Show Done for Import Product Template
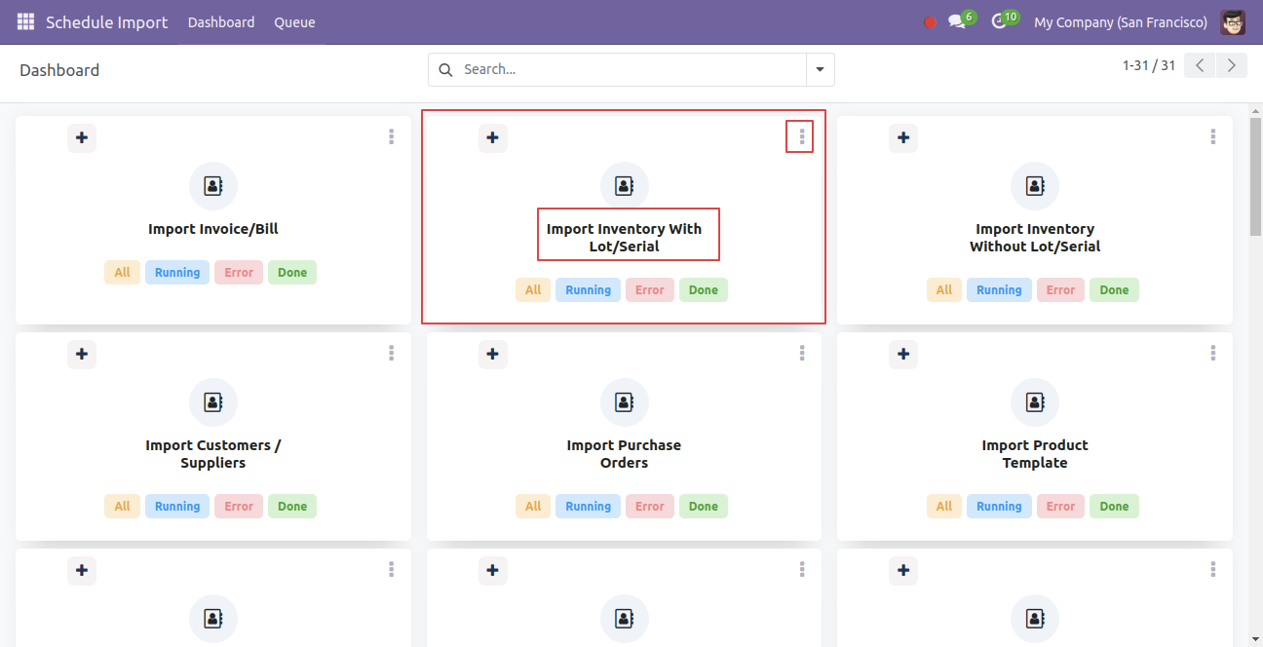 1114,507
